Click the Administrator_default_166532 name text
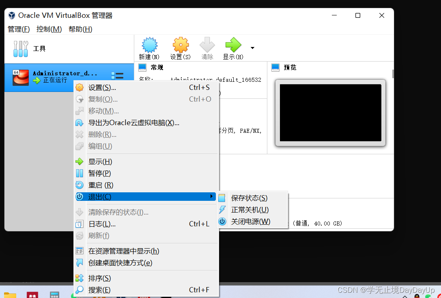This screenshot has height=298, width=441. pos(216,80)
